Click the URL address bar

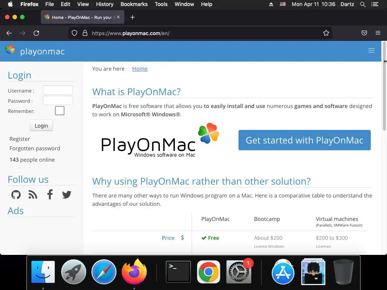[x=200, y=33]
